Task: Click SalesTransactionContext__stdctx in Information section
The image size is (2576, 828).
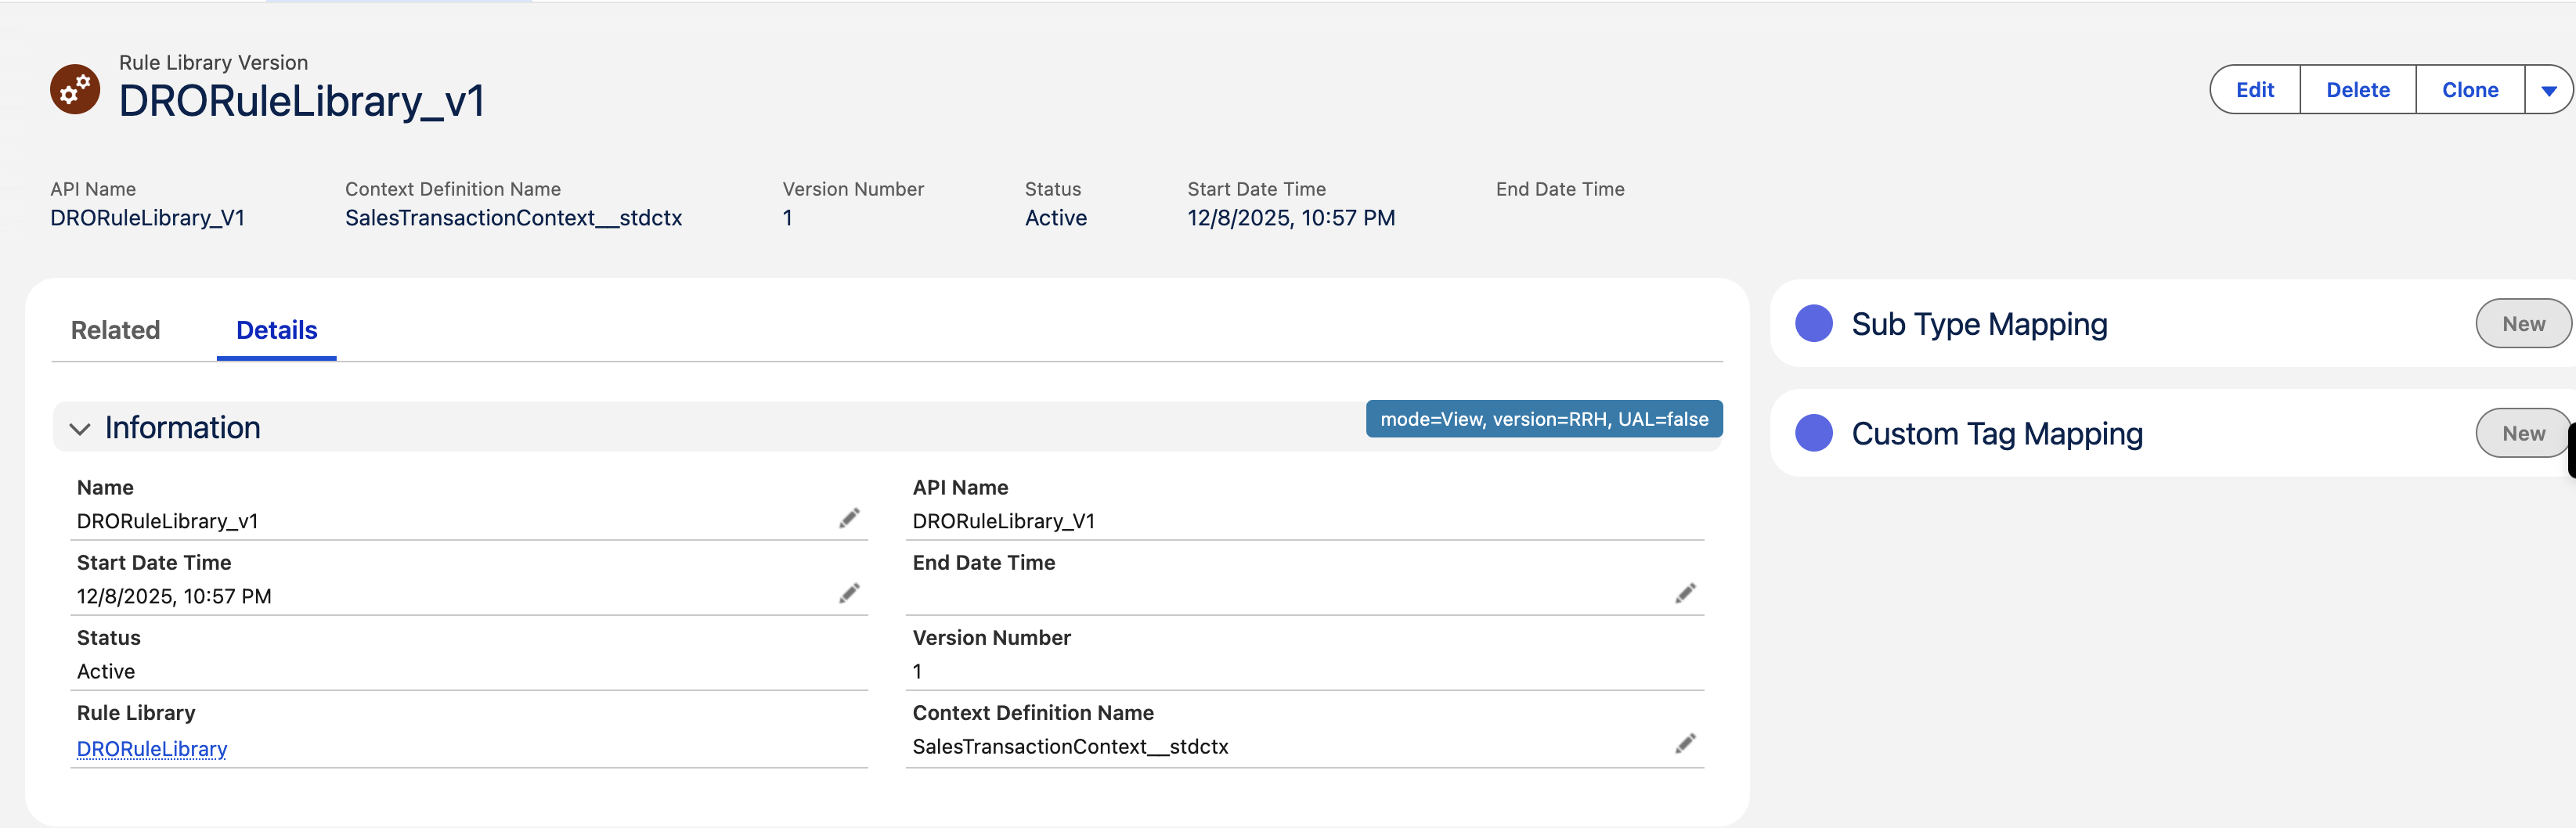Action: [1070, 747]
